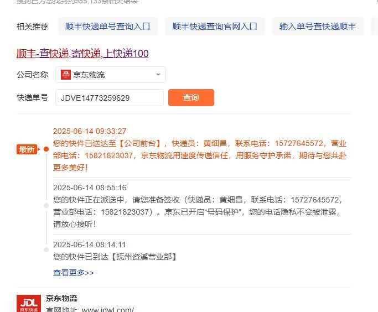
Task: Click the red JDL 京东快递 logo thumbnail
Action: click(29, 303)
